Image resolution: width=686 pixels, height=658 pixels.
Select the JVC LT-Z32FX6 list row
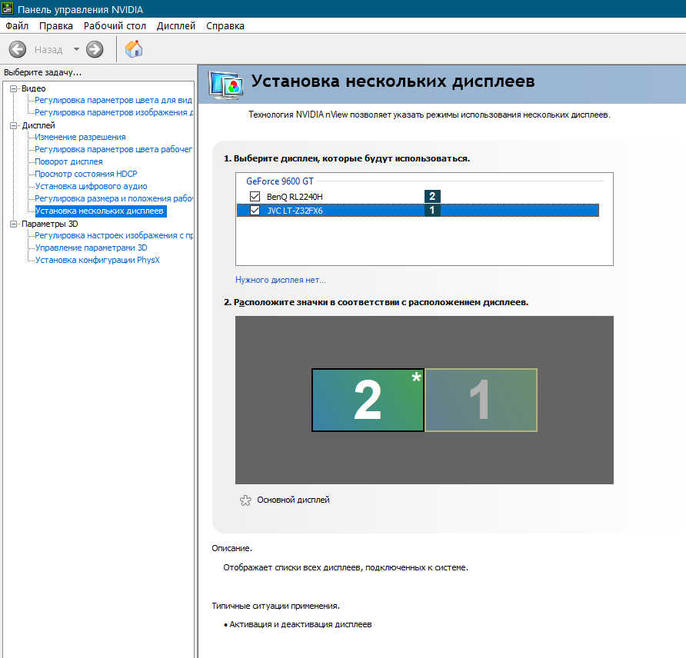pyautogui.click(x=418, y=211)
